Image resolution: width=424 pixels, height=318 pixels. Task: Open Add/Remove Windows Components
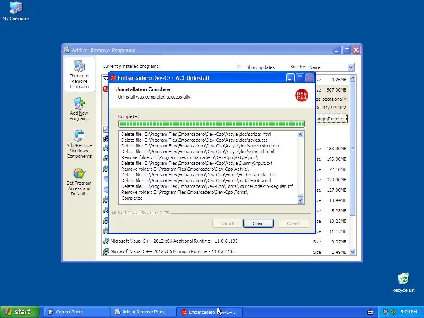(x=79, y=144)
